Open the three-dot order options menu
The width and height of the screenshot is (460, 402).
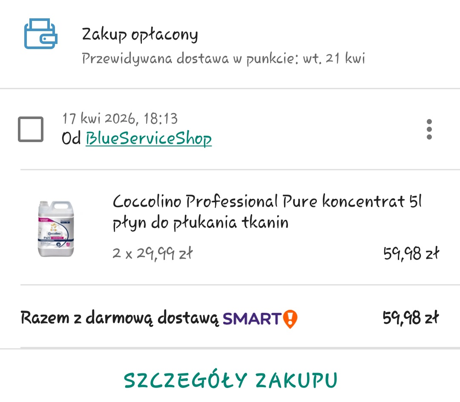pyautogui.click(x=429, y=129)
